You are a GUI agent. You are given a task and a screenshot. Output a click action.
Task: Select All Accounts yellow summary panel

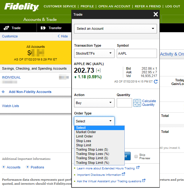point(36,53)
